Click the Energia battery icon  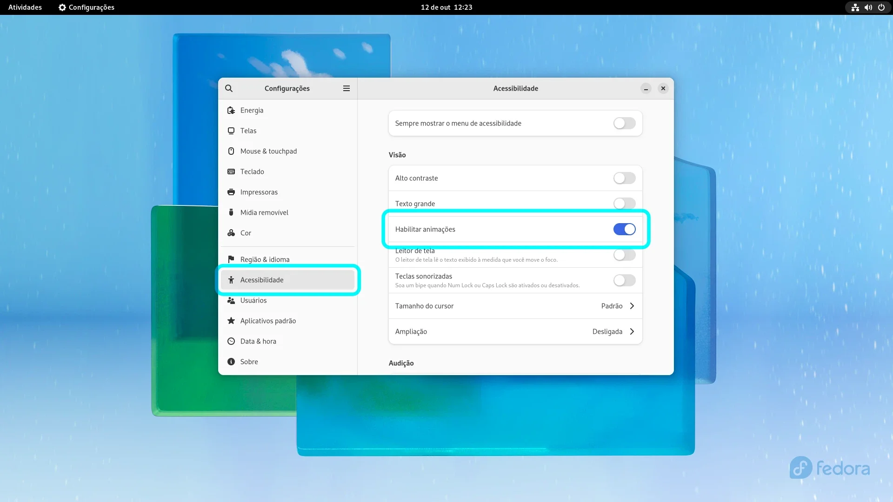tap(231, 110)
